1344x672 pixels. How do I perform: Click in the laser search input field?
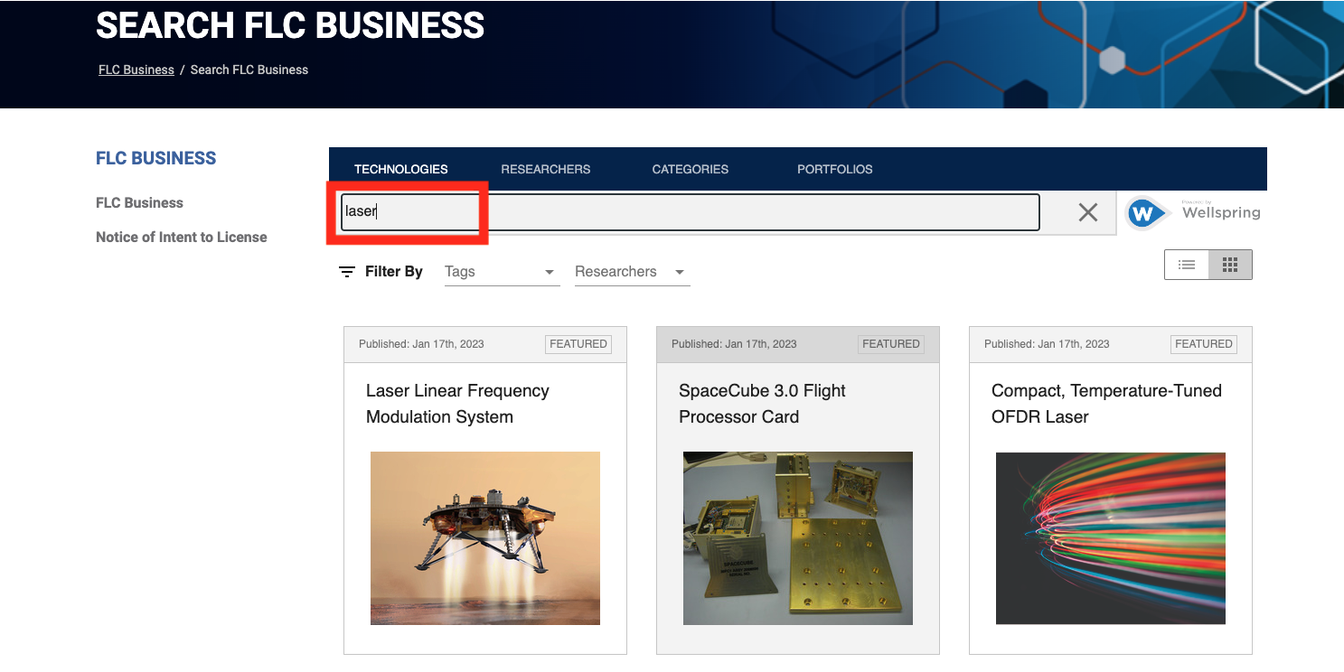pyautogui.click(x=689, y=212)
